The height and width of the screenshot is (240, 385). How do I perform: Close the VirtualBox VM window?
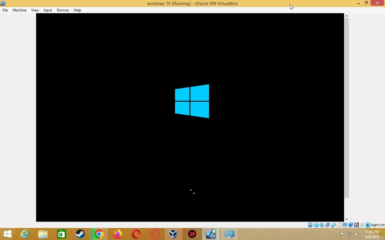point(377,3)
